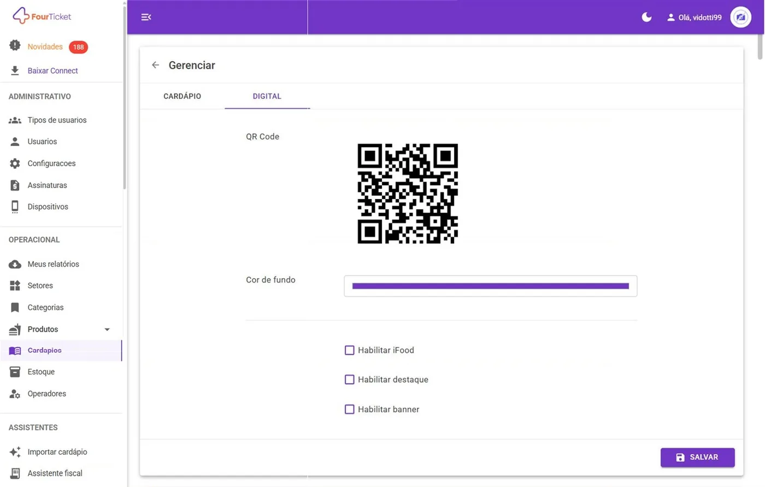Image resolution: width=765 pixels, height=487 pixels.
Task: Click the Operadores user-gear icon
Action: [x=15, y=394]
